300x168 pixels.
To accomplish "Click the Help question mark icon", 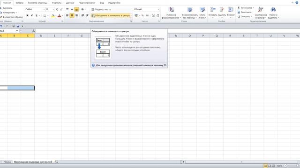I will [x=297, y=3].
